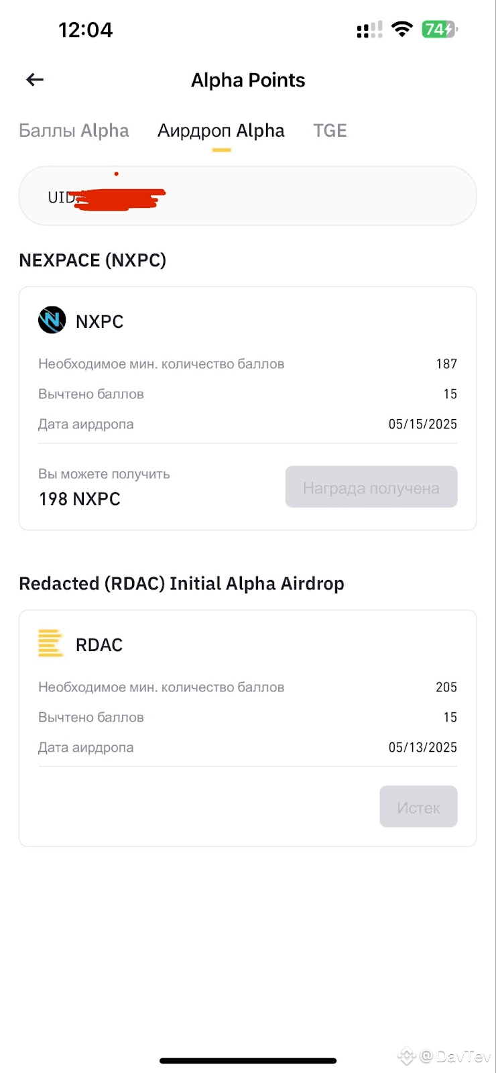
Task: Tap the Alpha Points page title
Action: tap(248, 80)
